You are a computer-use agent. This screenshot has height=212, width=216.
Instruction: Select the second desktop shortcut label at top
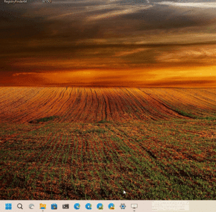click(x=47, y=2)
